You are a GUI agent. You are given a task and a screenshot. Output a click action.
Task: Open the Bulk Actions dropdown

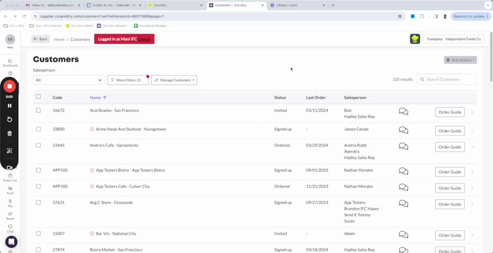coord(460,60)
